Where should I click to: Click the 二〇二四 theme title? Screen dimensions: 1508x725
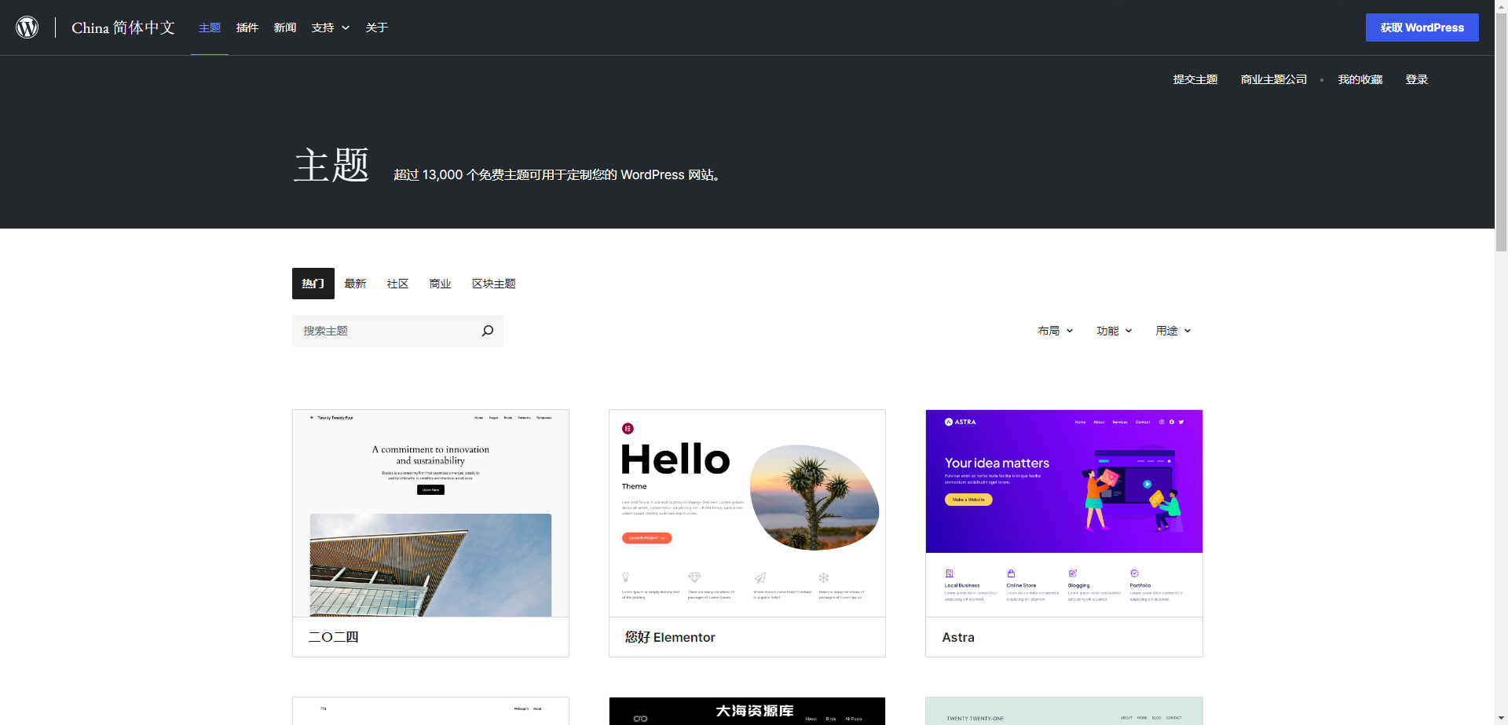[x=334, y=637]
